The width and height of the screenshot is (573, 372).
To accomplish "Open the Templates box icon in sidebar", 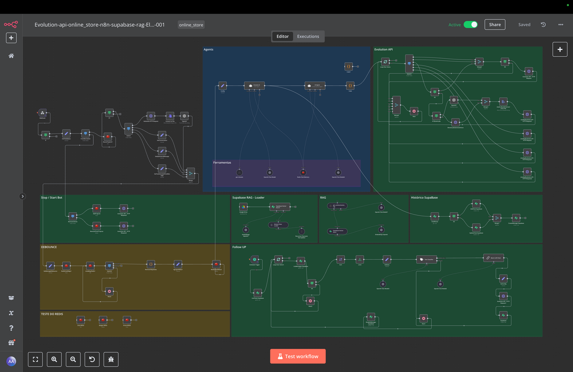I will click(x=11, y=298).
